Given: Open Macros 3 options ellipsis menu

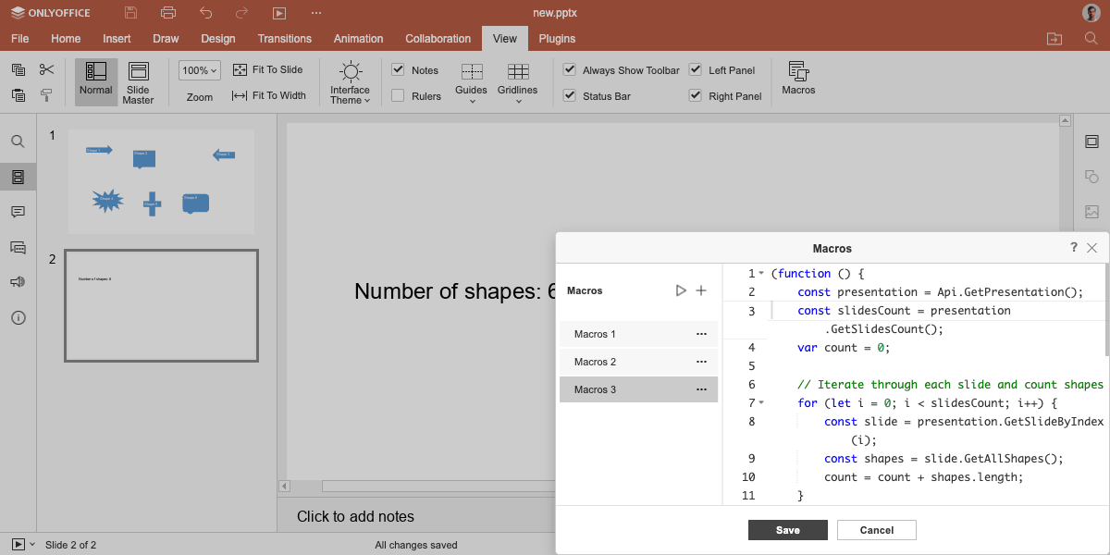Looking at the screenshot, I should [x=701, y=389].
